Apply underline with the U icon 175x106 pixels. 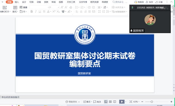point(40,11)
